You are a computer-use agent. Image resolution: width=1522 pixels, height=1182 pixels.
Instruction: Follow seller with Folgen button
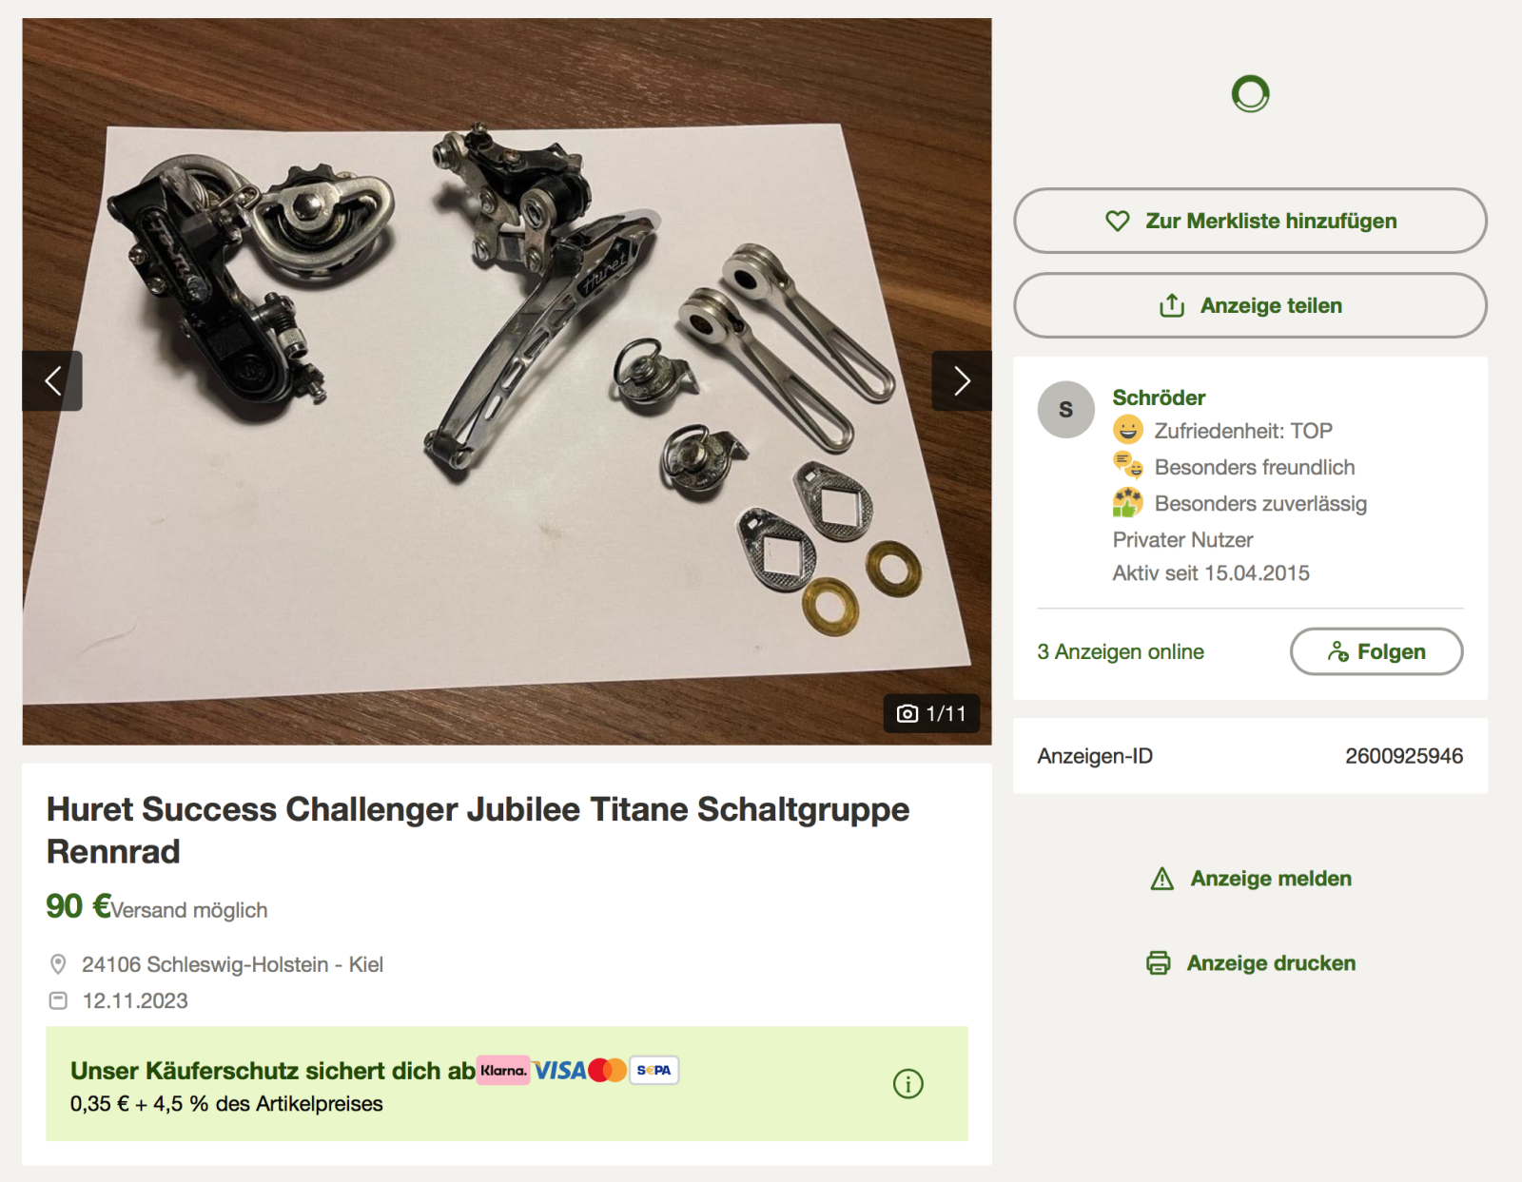(x=1376, y=651)
